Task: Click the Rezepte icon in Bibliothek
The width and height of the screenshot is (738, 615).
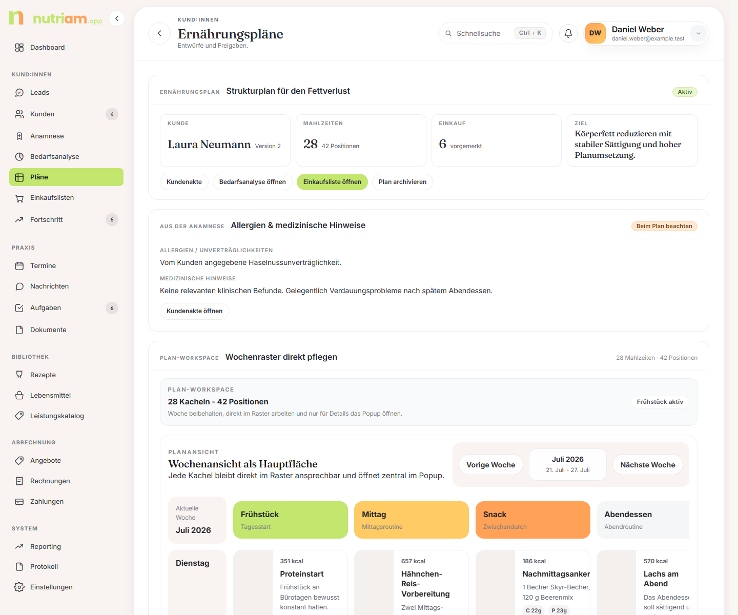Action: pyautogui.click(x=19, y=375)
